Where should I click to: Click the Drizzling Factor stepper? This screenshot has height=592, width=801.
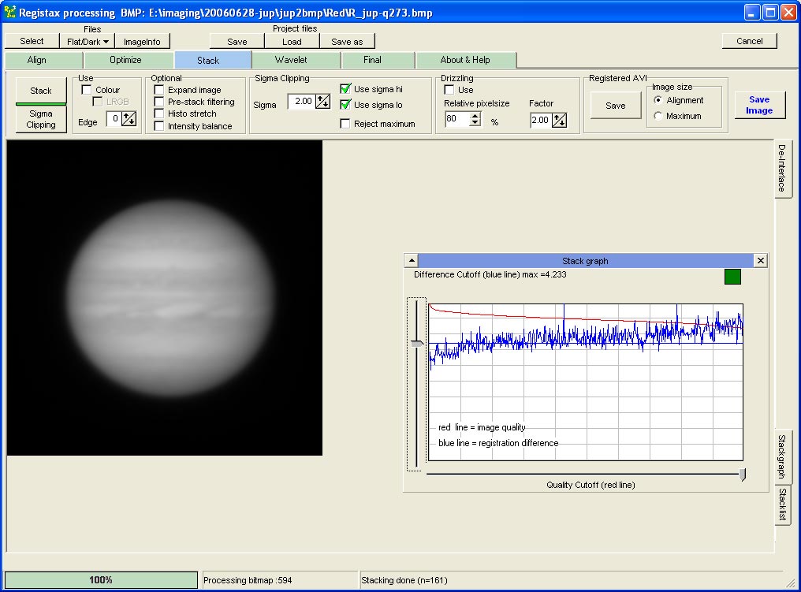pyautogui.click(x=560, y=120)
